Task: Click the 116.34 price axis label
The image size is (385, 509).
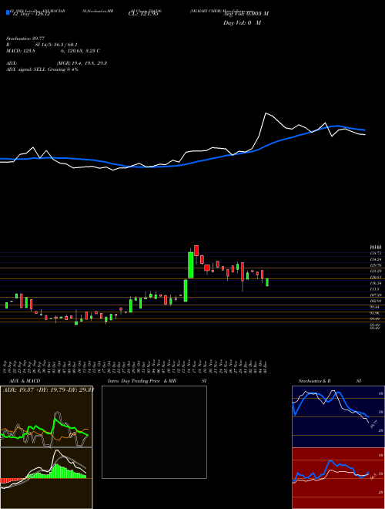Action: pos(374,283)
